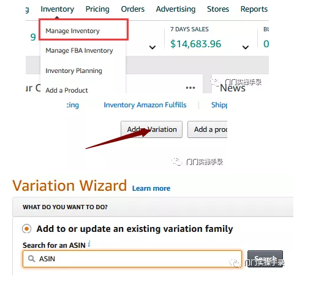Select Add a Product menu entry
The width and height of the screenshot is (313, 284).
point(67,90)
